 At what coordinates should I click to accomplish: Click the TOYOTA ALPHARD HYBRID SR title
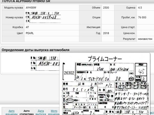[x=26, y=1]
